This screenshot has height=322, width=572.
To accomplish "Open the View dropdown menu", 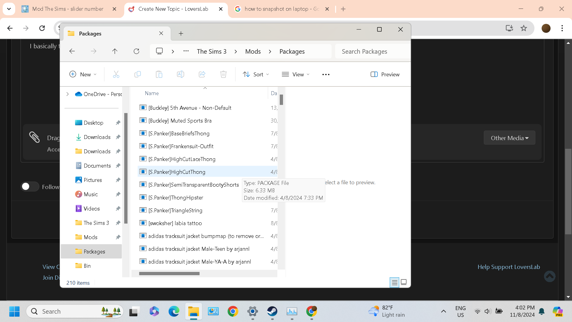I will point(296,74).
